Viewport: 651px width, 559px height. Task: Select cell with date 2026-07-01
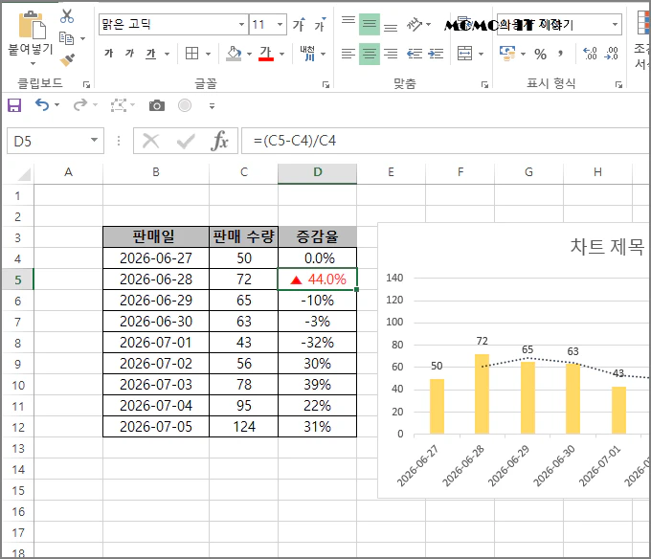point(156,343)
